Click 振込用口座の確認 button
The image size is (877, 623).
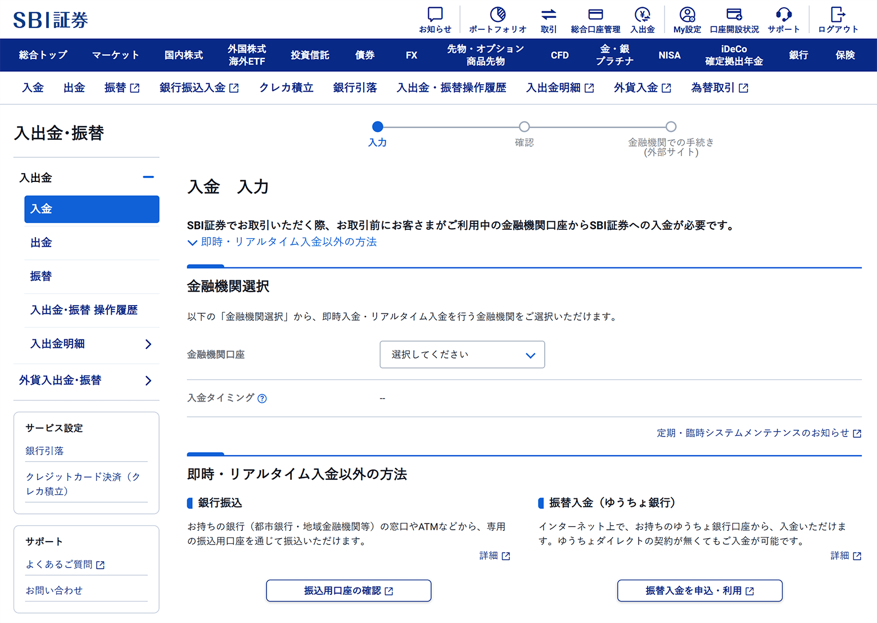(x=349, y=590)
